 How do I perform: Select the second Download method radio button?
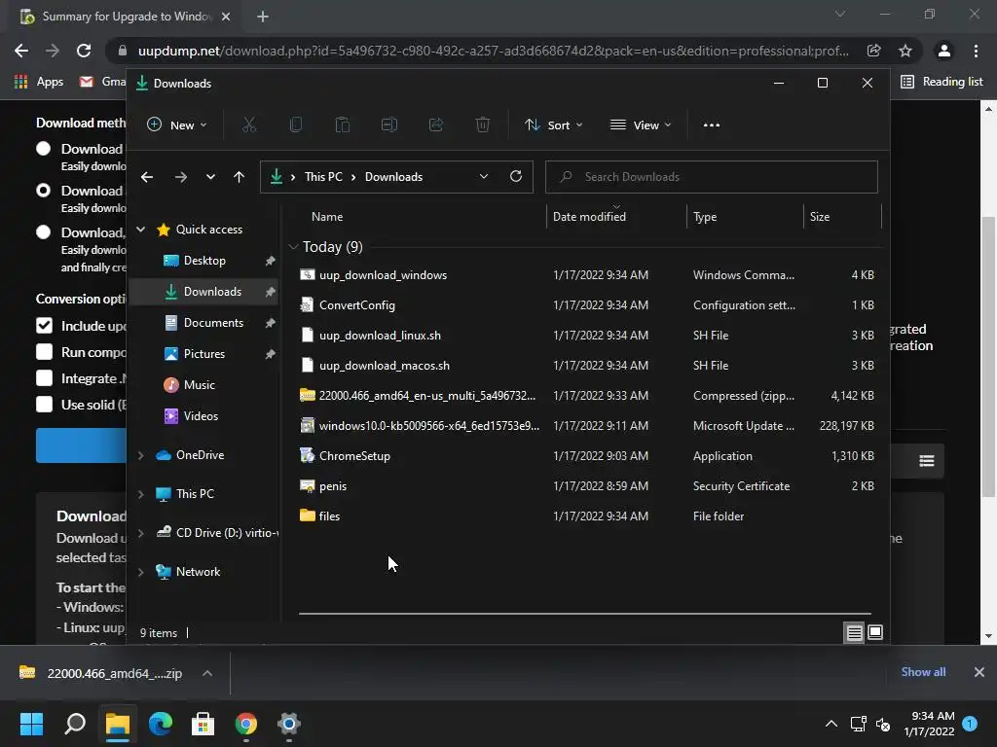[43, 191]
